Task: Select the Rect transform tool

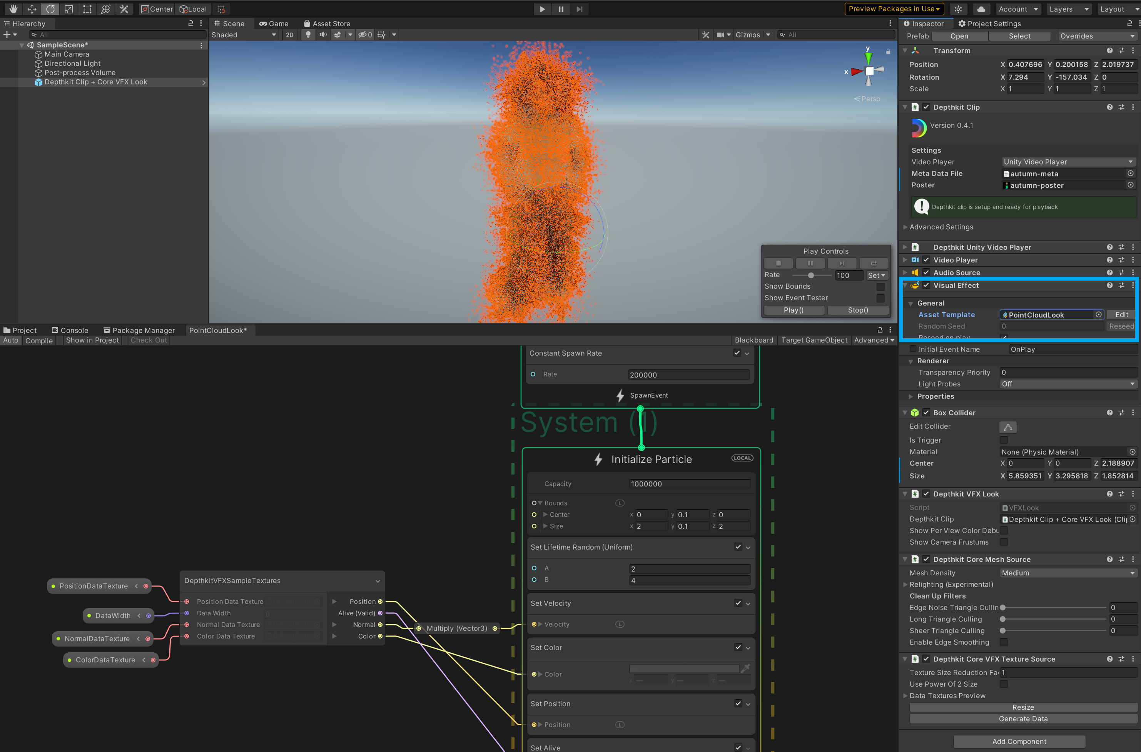Action: (87, 8)
